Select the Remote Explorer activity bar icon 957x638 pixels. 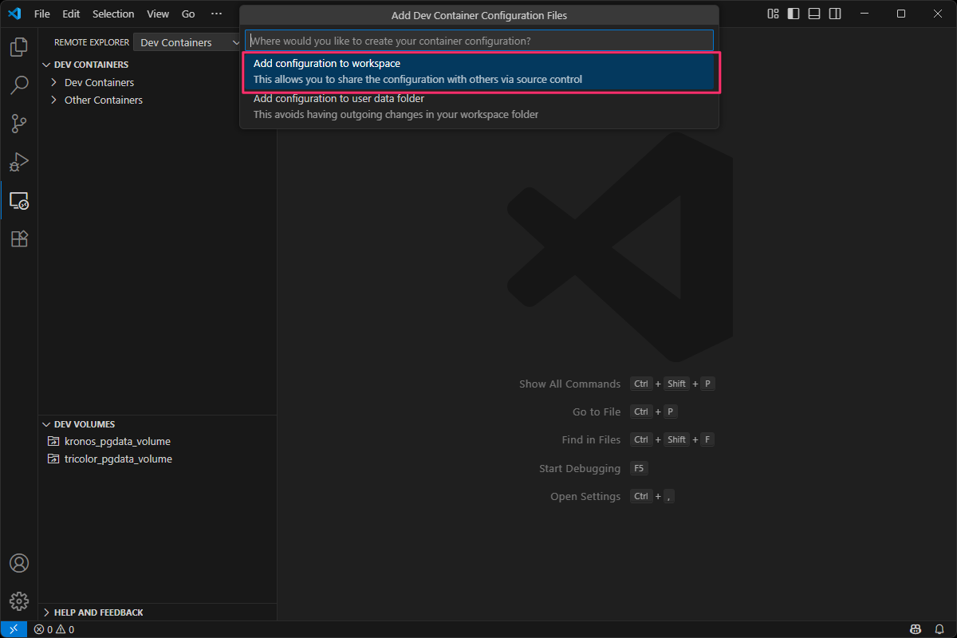coord(19,200)
